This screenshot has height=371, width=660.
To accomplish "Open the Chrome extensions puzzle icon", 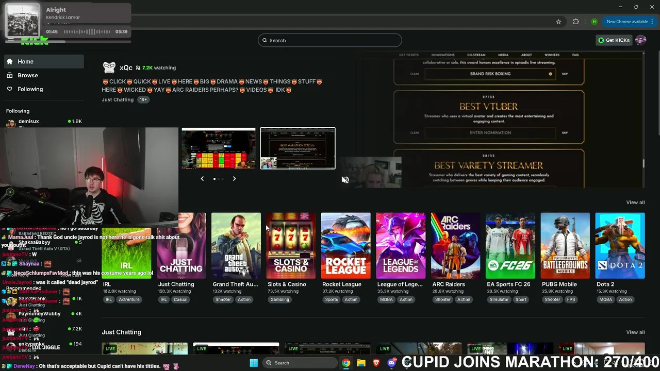I will coord(576,22).
